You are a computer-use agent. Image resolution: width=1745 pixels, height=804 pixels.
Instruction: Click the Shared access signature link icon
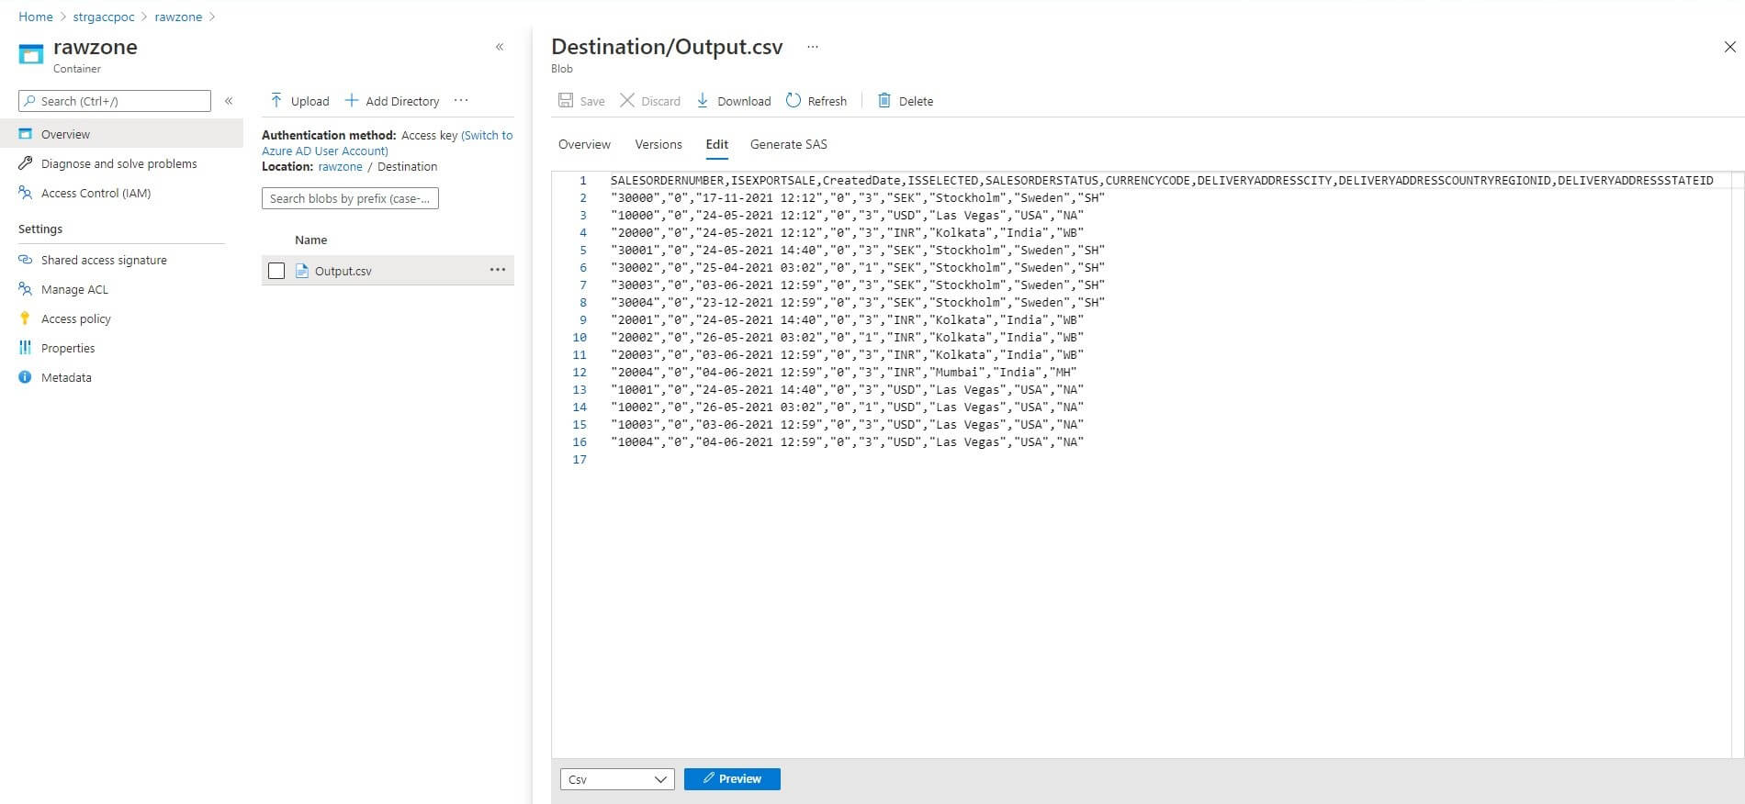pos(25,260)
